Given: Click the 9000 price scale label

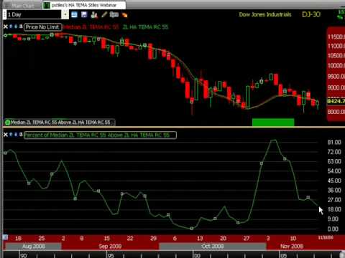Looking at the screenshot, I should [x=336, y=87].
